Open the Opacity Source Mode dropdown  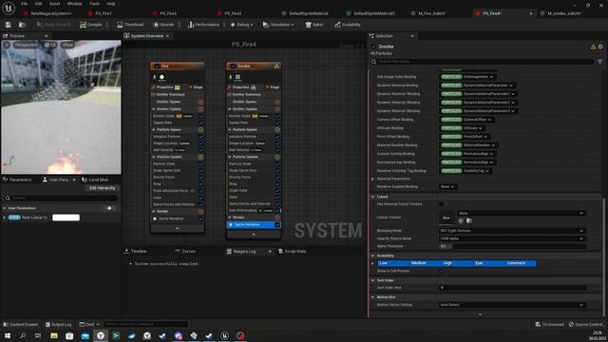click(512, 238)
